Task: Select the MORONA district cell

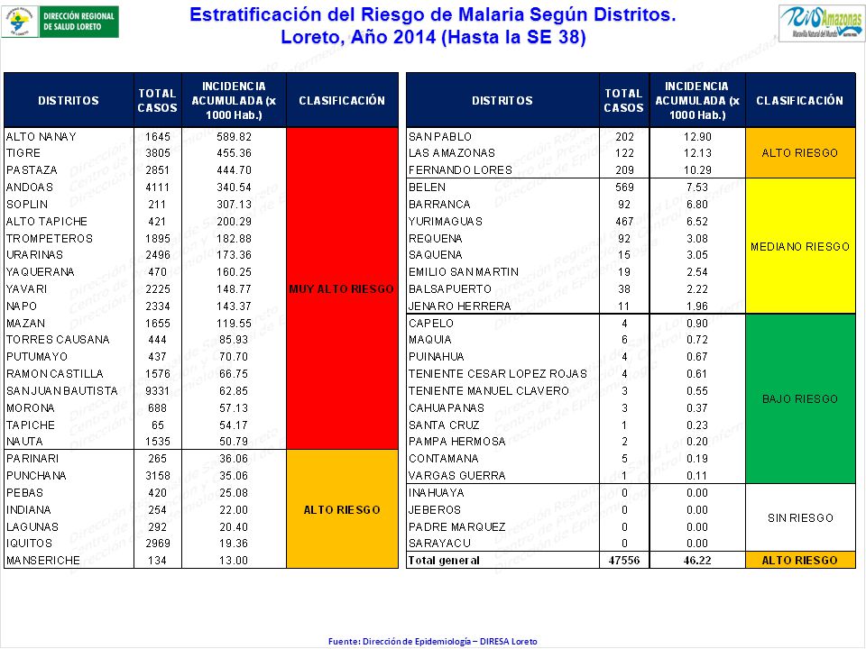Action: 69,407
